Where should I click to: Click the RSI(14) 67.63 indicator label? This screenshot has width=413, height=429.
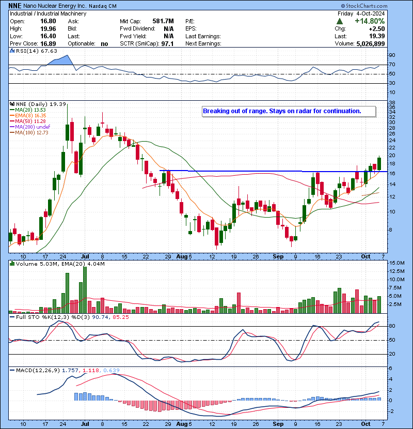(x=37, y=51)
